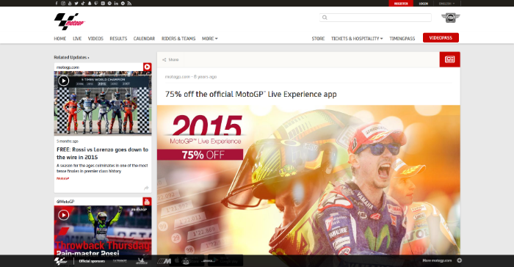Play the Throwback Thursday video
This screenshot has width=514, height=267.
pos(63,215)
